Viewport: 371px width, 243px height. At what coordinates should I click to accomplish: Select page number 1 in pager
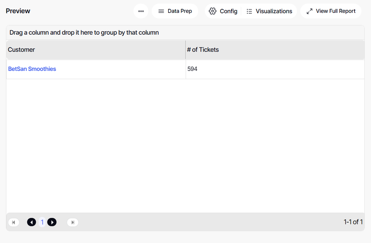(42, 222)
